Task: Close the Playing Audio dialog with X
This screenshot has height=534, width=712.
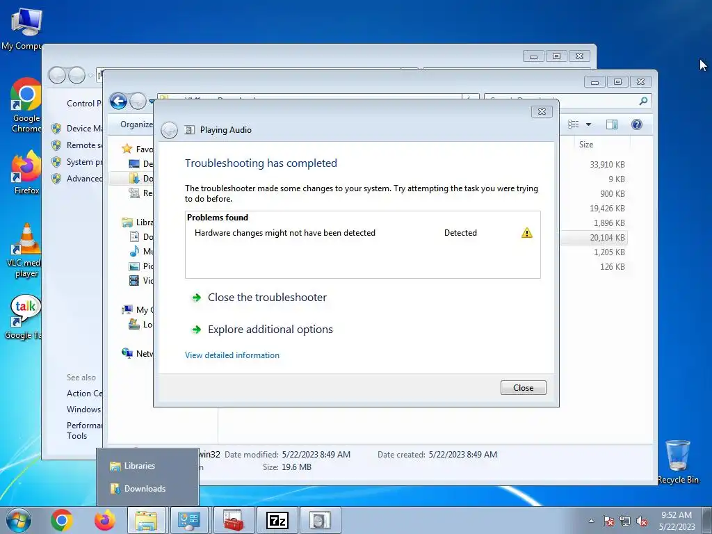Action: pyautogui.click(x=542, y=112)
